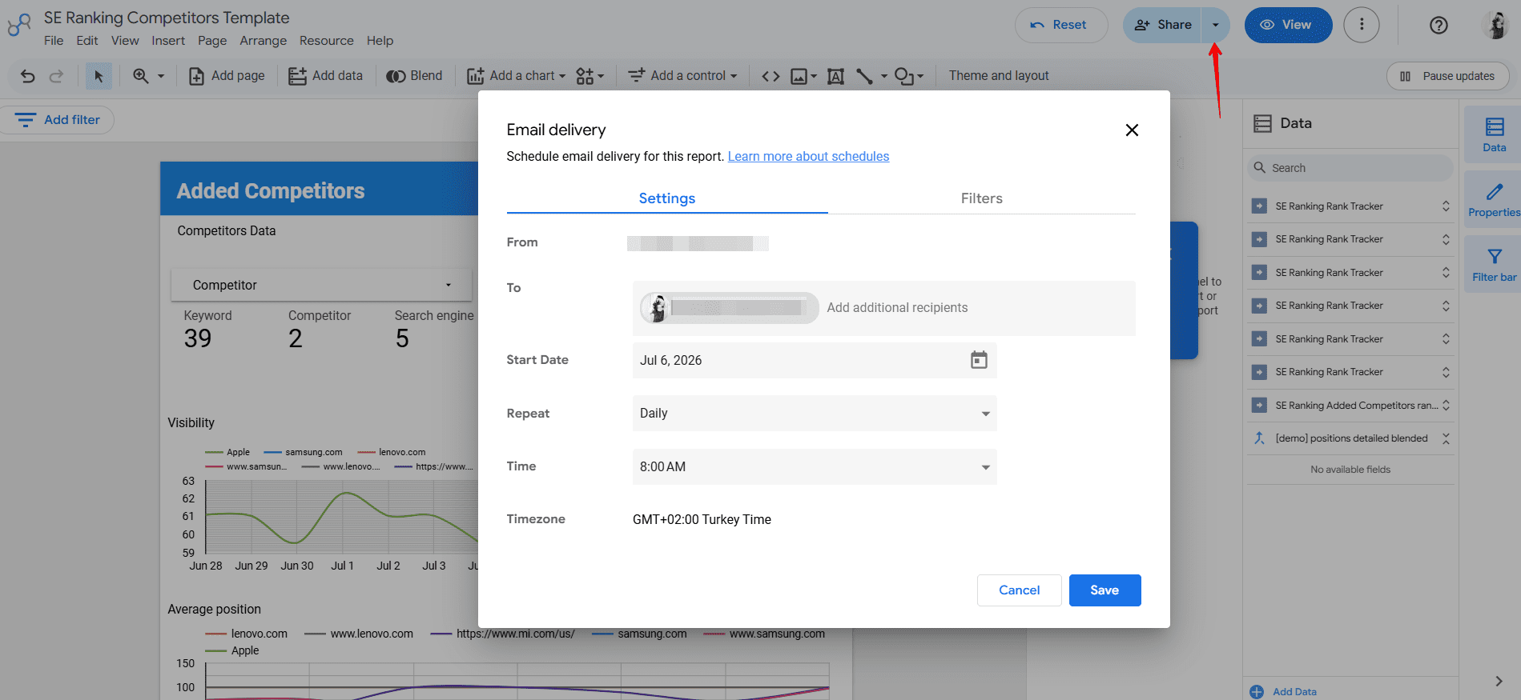1521x700 pixels.
Task: Click the URL embed code icon
Action: pyautogui.click(x=771, y=76)
